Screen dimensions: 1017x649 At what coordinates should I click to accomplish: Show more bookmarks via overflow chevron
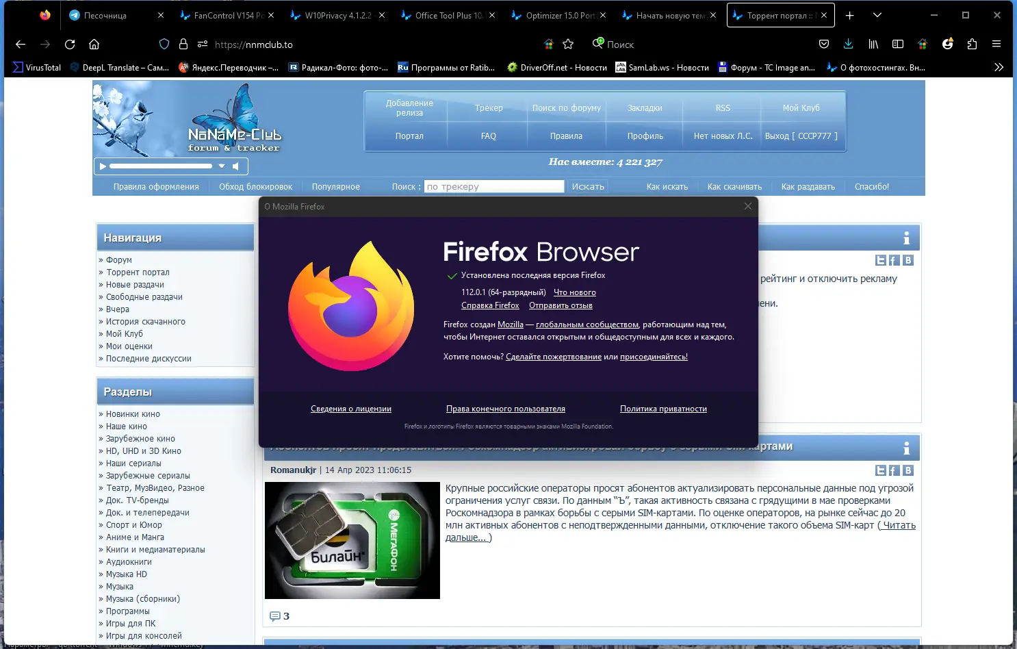(x=999, y=68)
